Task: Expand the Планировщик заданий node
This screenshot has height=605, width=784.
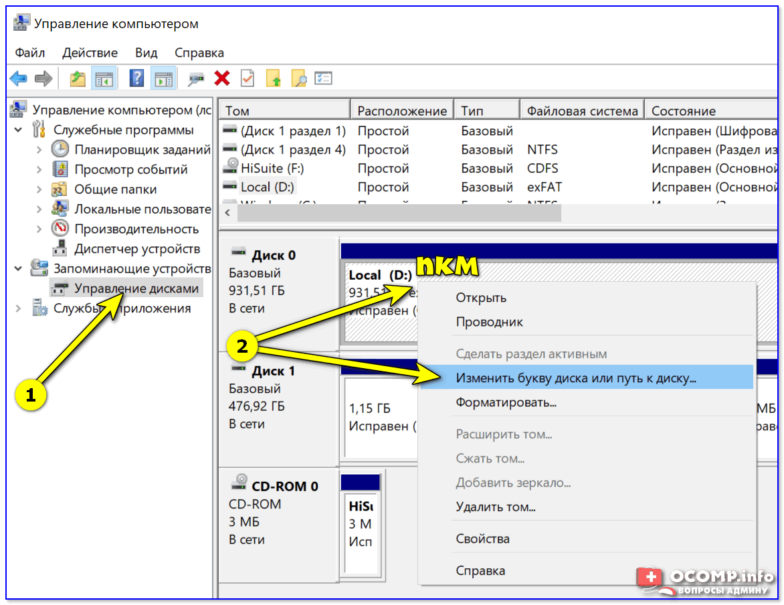Action: (x=39, y=150)
